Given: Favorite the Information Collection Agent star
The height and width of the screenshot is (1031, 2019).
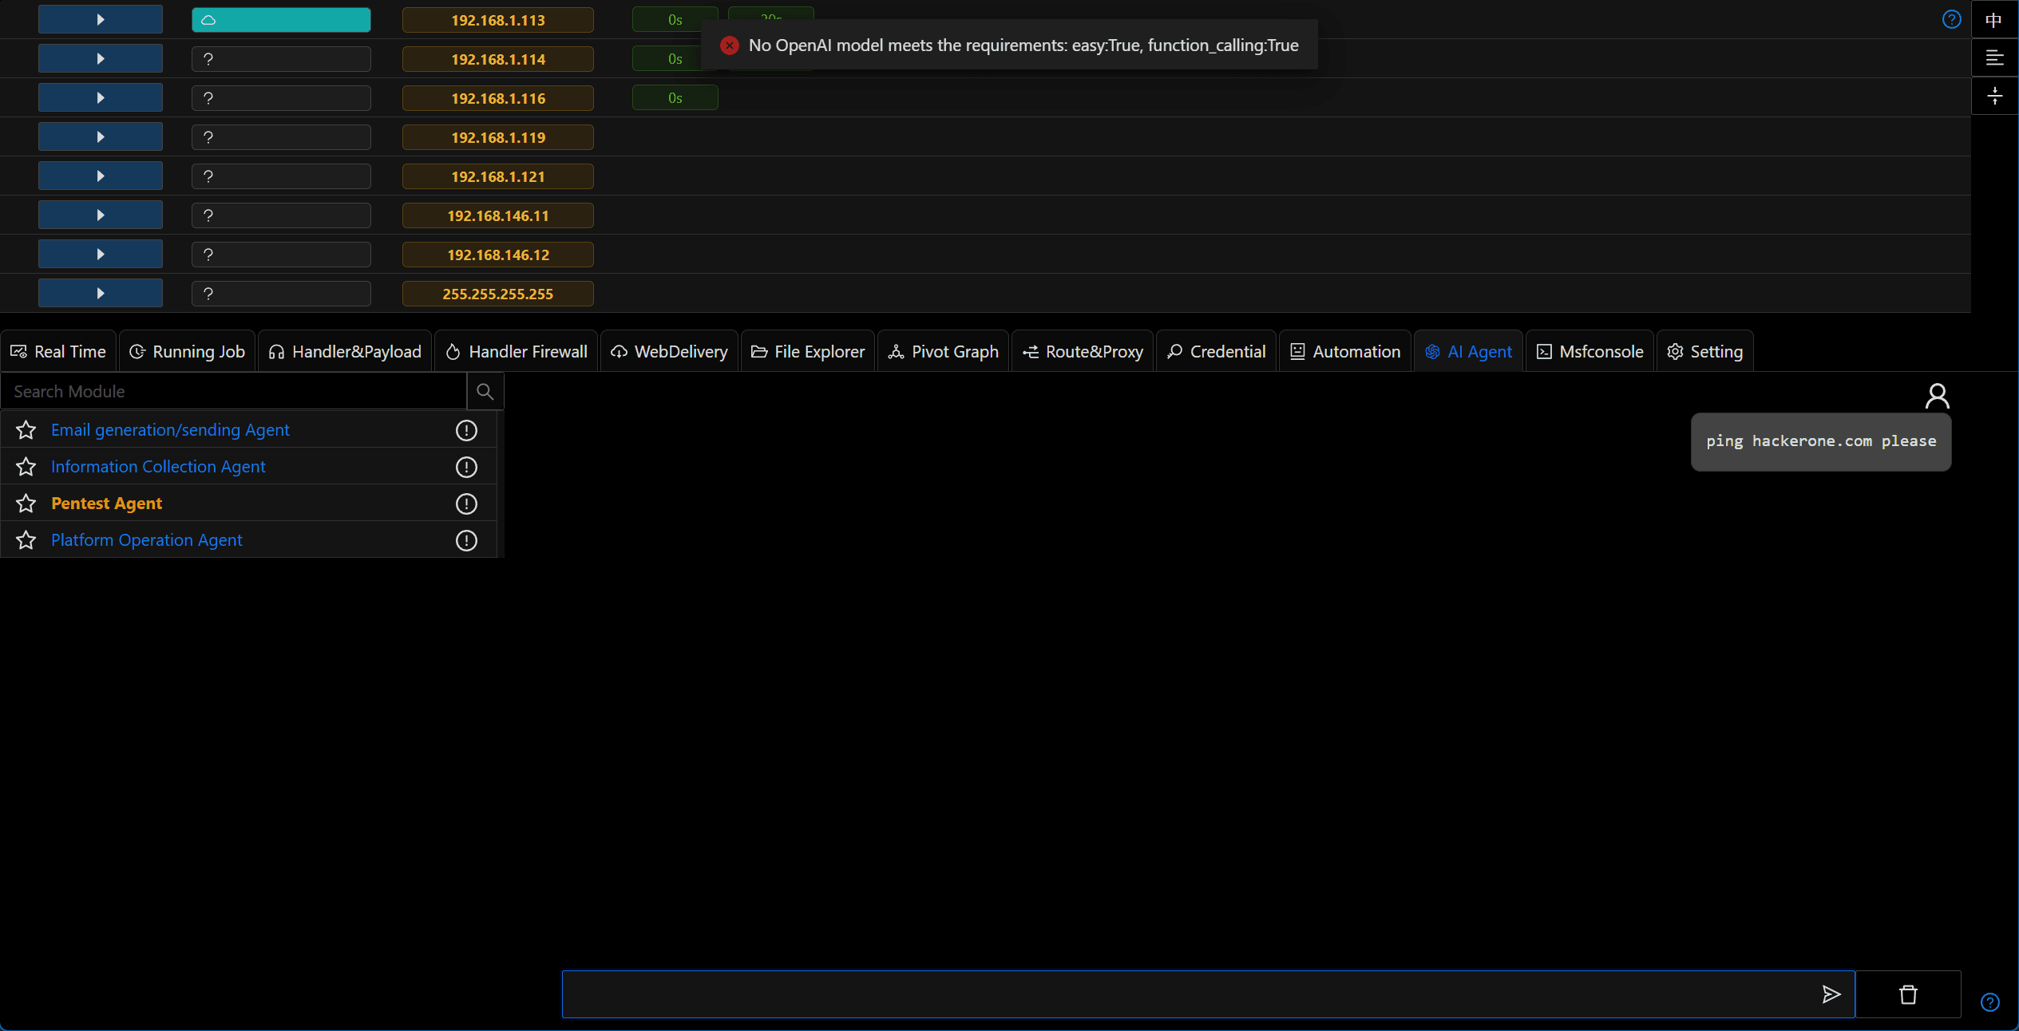Looking at the screenshot, I should pyautogui.click(x=26, y=467).
